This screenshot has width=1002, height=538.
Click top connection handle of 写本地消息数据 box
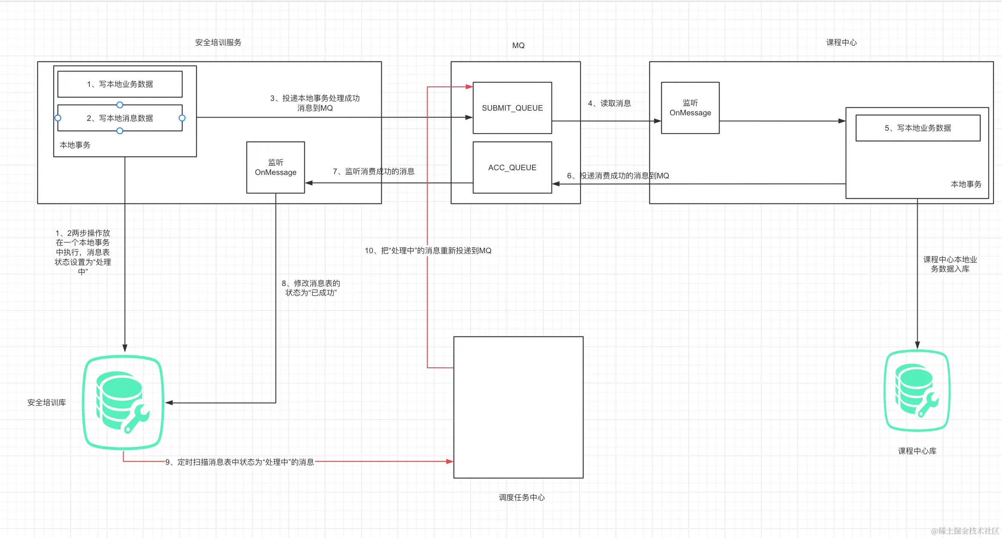(x=120, y=105)
